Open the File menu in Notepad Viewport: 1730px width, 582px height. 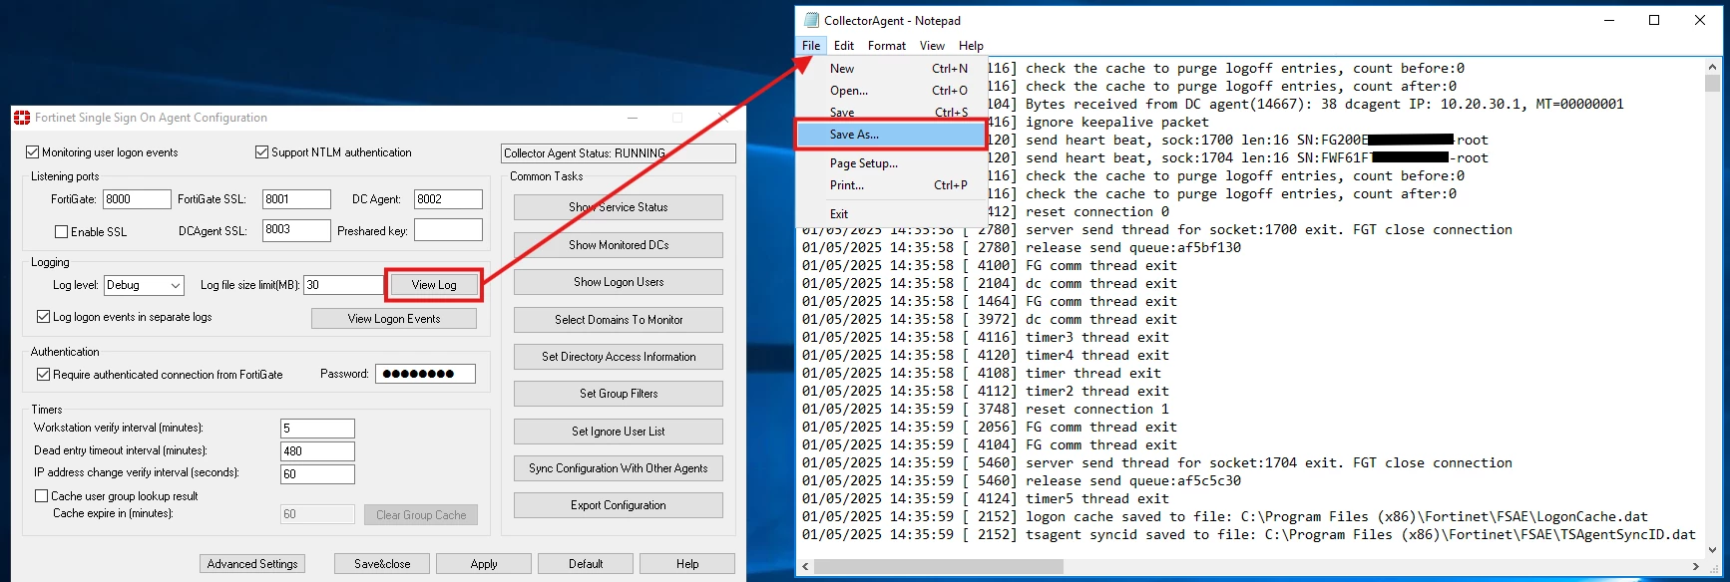(811, 46)
